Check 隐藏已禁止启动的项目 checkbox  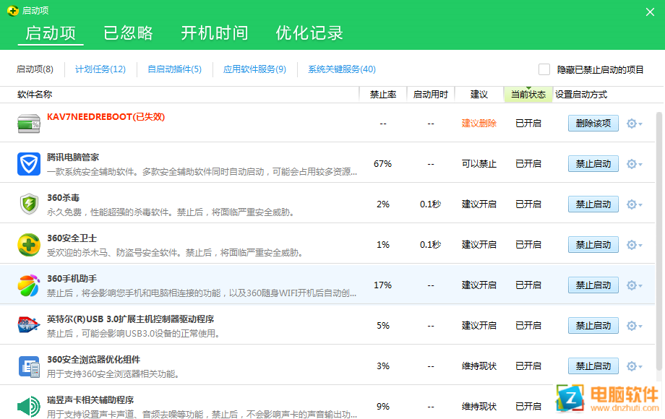(x=544, y=69)
